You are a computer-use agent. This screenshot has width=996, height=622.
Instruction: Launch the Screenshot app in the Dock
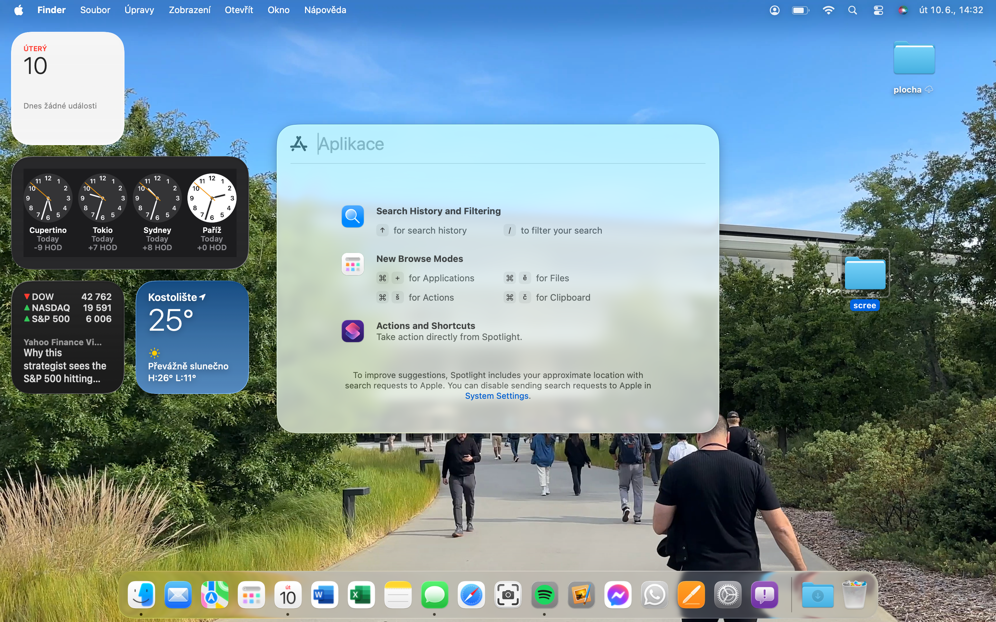coord(507,595)
